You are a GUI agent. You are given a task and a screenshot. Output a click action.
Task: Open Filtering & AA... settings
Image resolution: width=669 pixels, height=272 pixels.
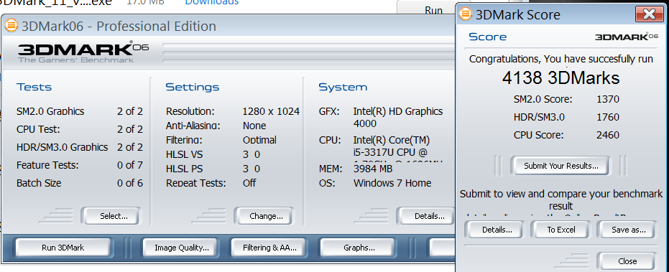click(269, 248)
